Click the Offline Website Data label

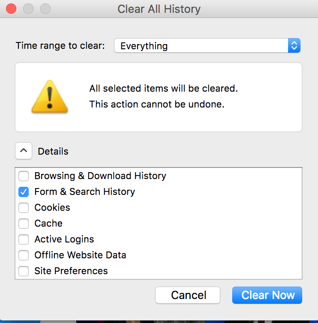click(x=80, y=255)
